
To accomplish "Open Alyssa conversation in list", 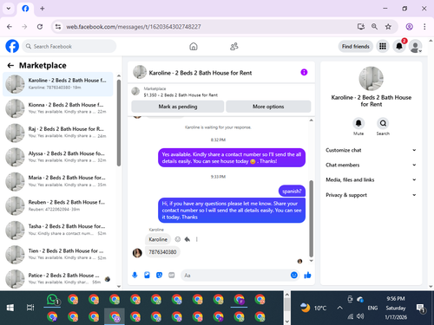I will (x=58, y=157).
